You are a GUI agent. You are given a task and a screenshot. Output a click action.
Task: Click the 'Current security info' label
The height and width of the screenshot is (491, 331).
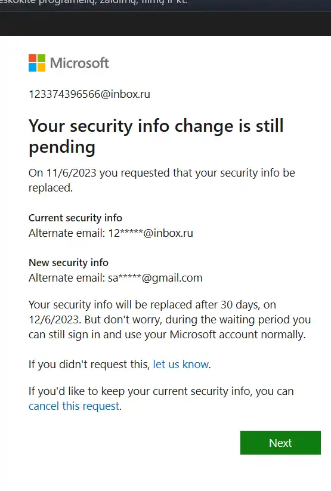[75, 218]
